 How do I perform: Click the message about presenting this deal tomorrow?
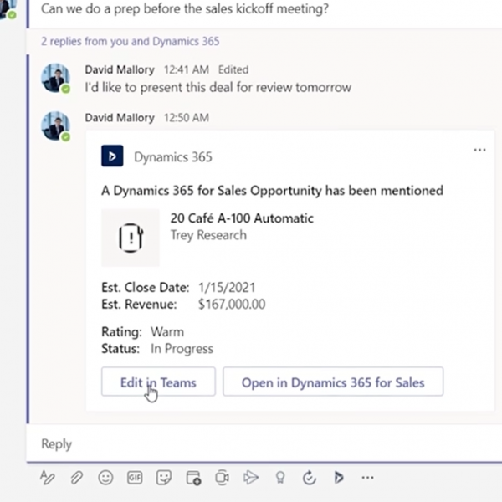click(218, 87)
